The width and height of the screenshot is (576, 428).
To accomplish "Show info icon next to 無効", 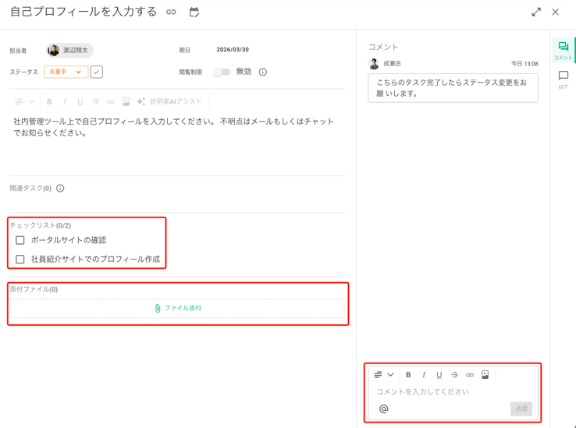I will 263,72.
